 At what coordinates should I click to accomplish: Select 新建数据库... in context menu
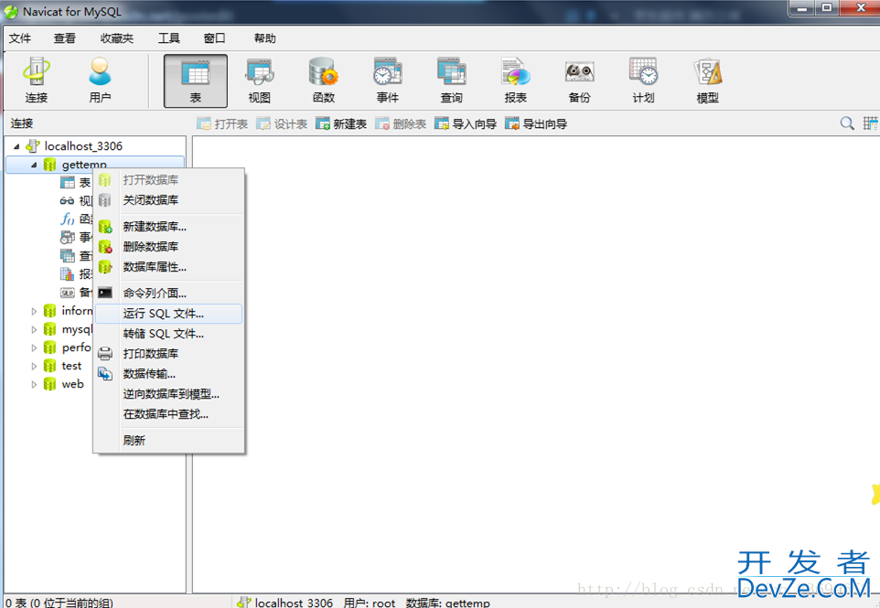(x=168, y=227)
